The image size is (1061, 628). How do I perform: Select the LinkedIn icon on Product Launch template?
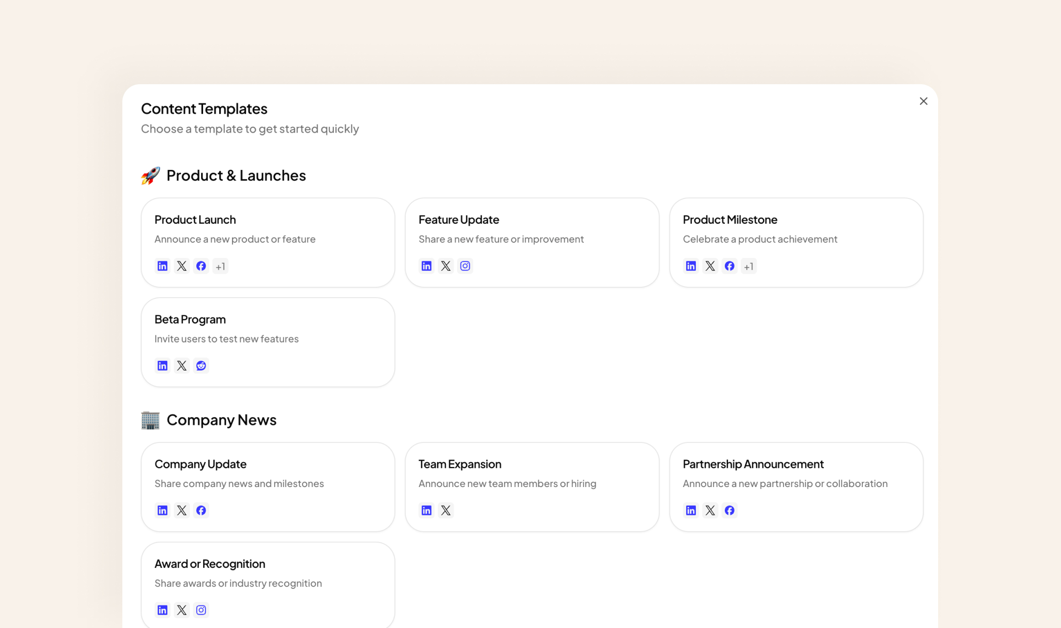coord(162,266)
